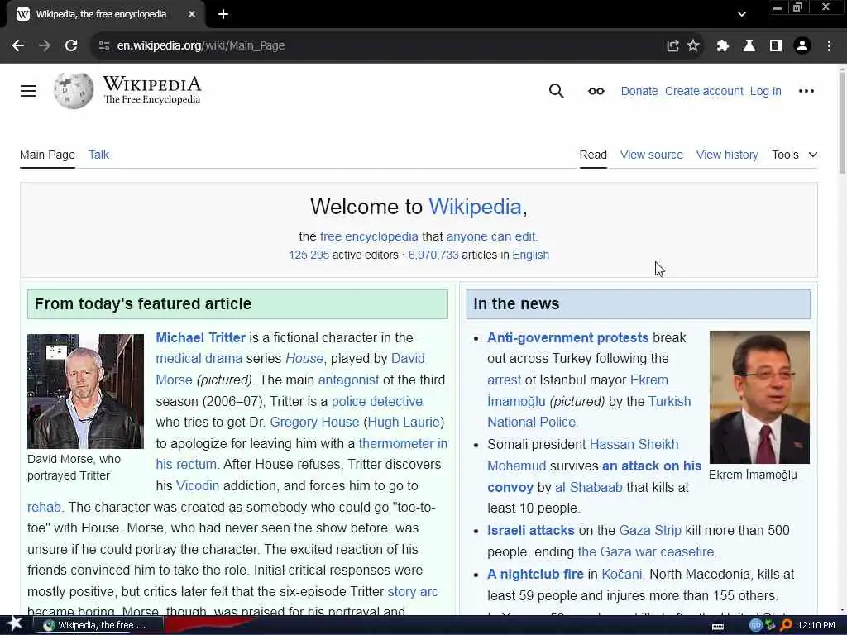Click the blue round tray icon
The image size is (847, 635).
(x=755, y=625)
